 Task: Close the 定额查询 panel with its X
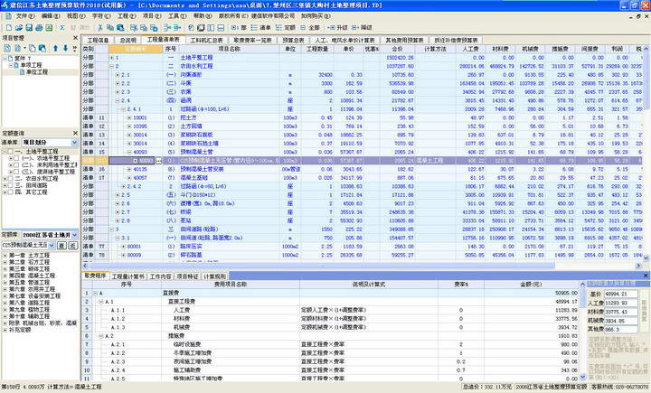(x=76, y=133)
